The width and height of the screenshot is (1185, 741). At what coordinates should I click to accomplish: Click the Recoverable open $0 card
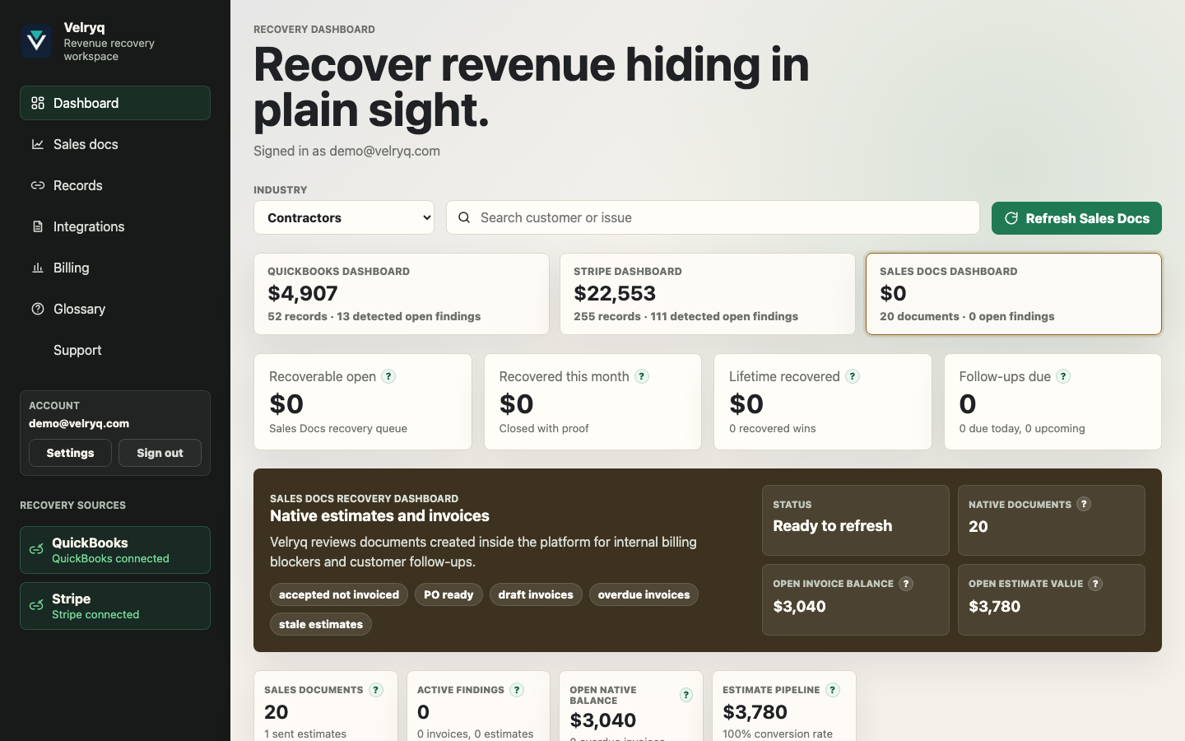pyautogui.click(x=363, y=402)
